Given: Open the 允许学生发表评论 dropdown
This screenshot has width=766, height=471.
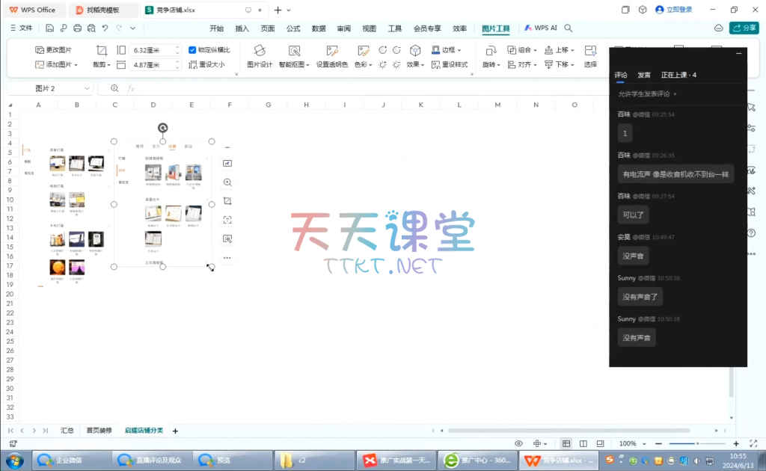Looking at the screenshot, I should (647, 94).
